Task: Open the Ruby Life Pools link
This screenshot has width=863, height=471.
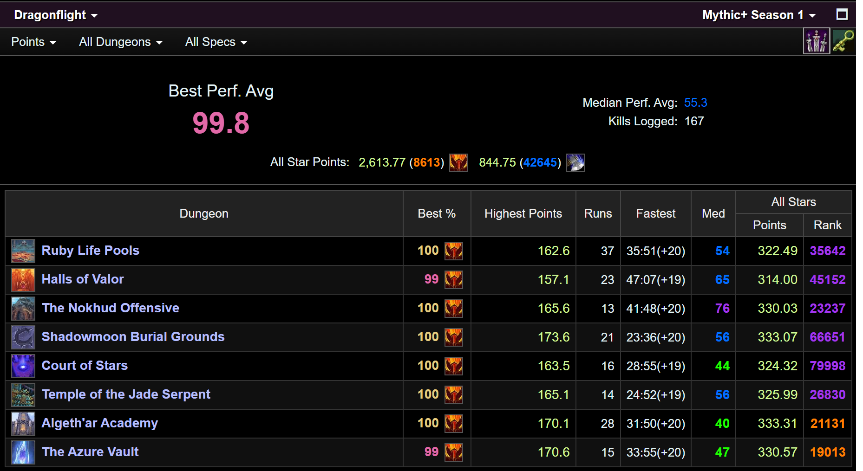Action: (91, 251)
